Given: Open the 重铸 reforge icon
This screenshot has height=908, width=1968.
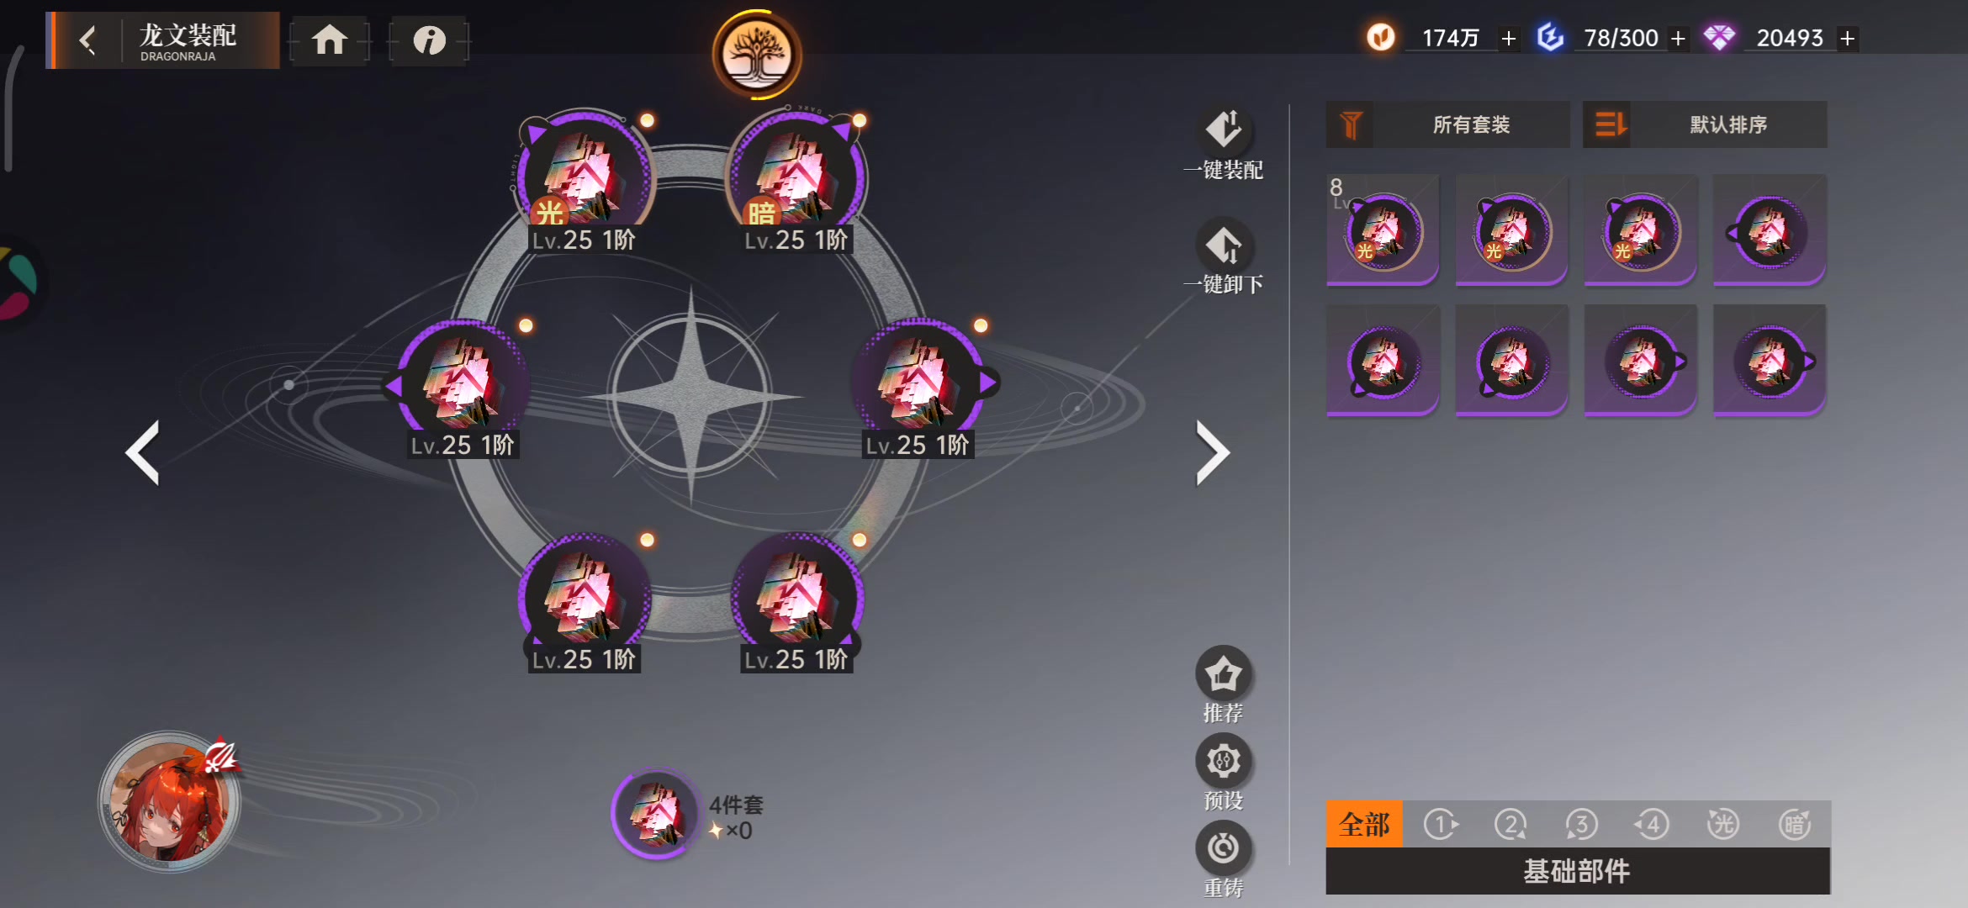Looking at the screenshot, I should coord(1224,847).
